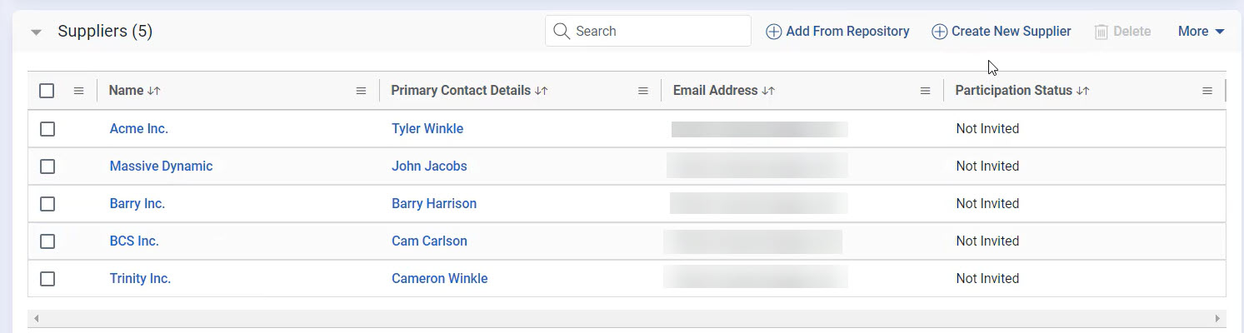Select the Acme Inc. row checkbox

(x=47, y=129)
